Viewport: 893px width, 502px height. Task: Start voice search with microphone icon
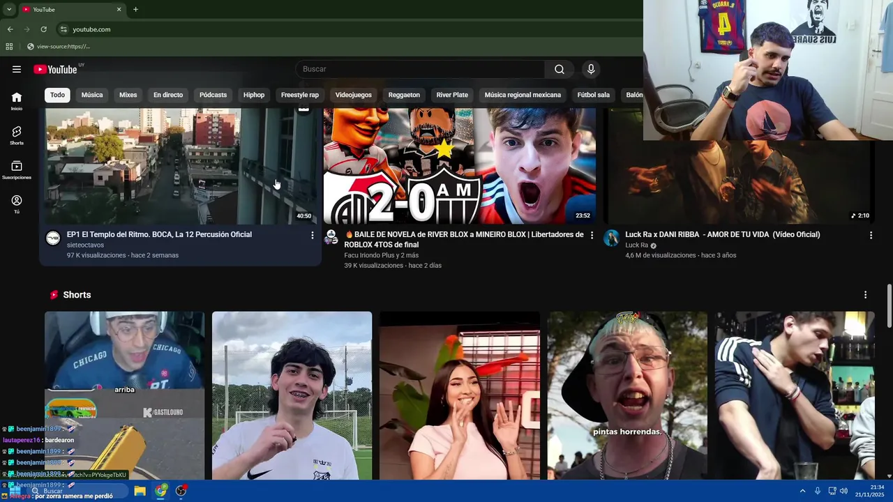591,69
